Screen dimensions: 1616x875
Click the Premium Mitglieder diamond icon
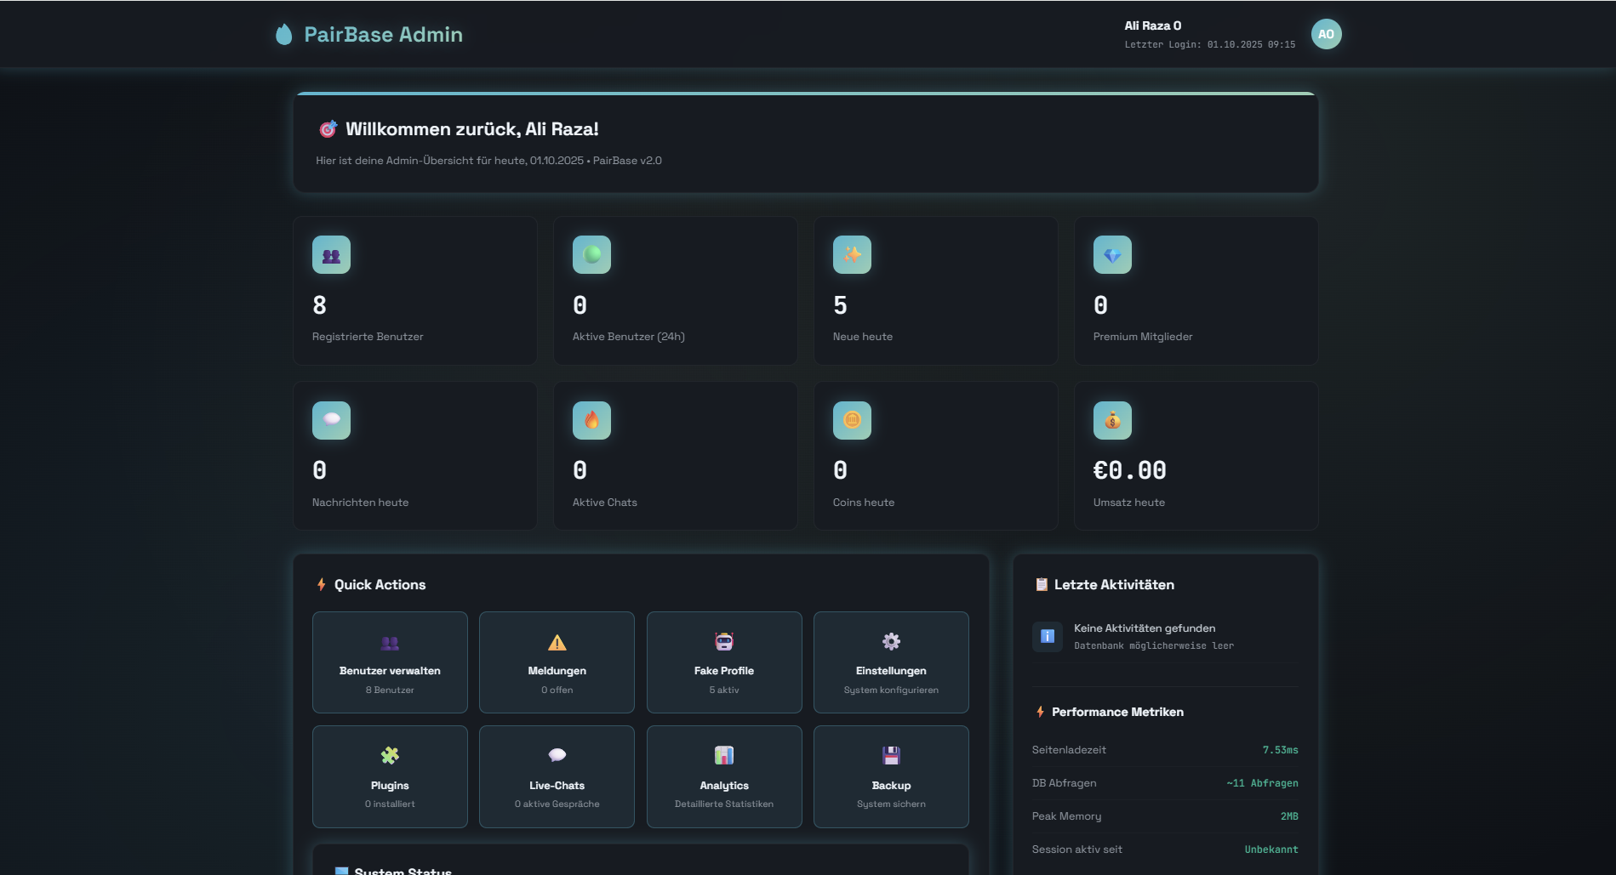(x=1112, y=255)
